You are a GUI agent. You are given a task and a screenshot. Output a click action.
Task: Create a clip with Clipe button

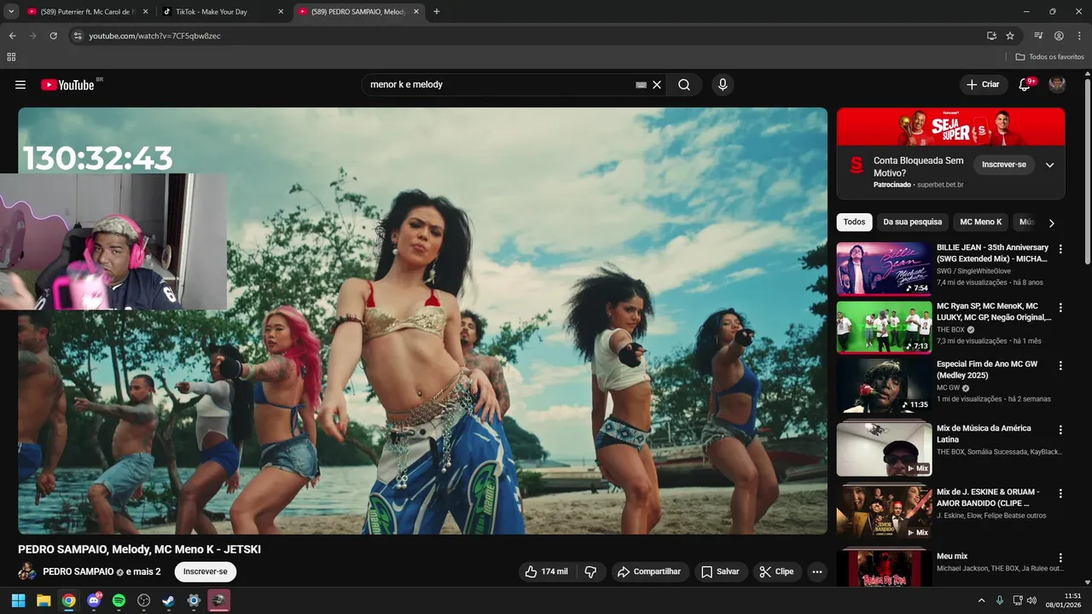click(x=776, y=571)
